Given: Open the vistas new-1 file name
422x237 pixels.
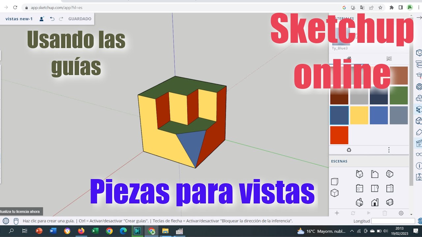Looking at the screenshot, I should coord(19,19).
